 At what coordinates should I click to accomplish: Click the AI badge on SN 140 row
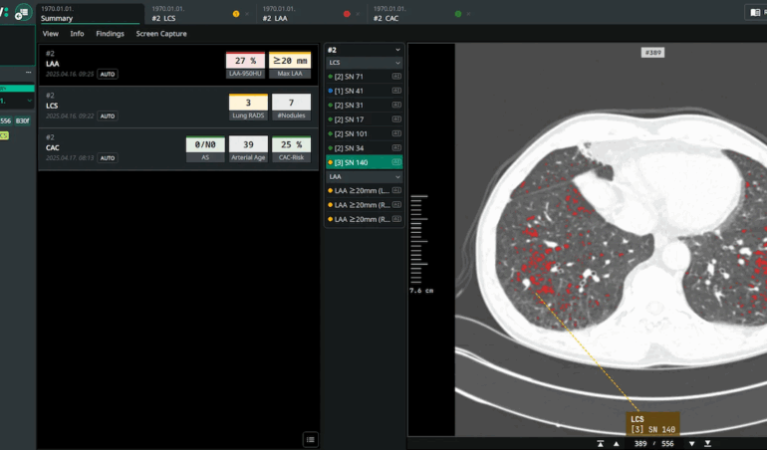tap(395, 161)
